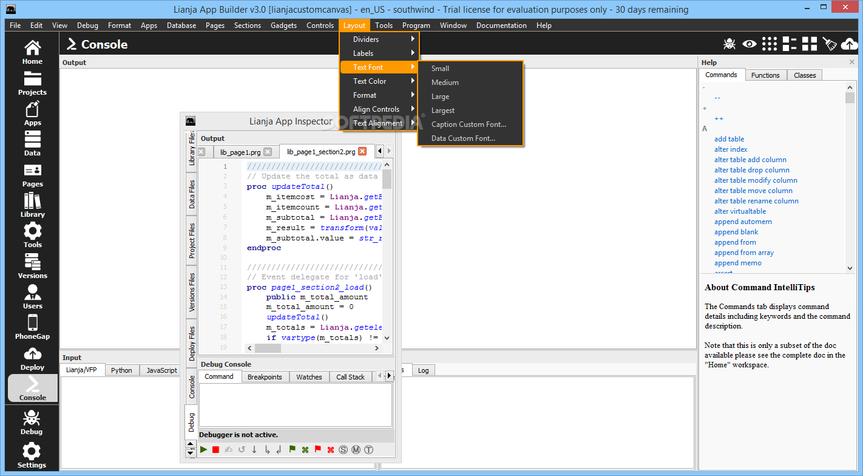Image resolution: width=863 pixels, height=476 pixels.
Task: Open the Deploy workspace in the sidebar
Action: 32,358
